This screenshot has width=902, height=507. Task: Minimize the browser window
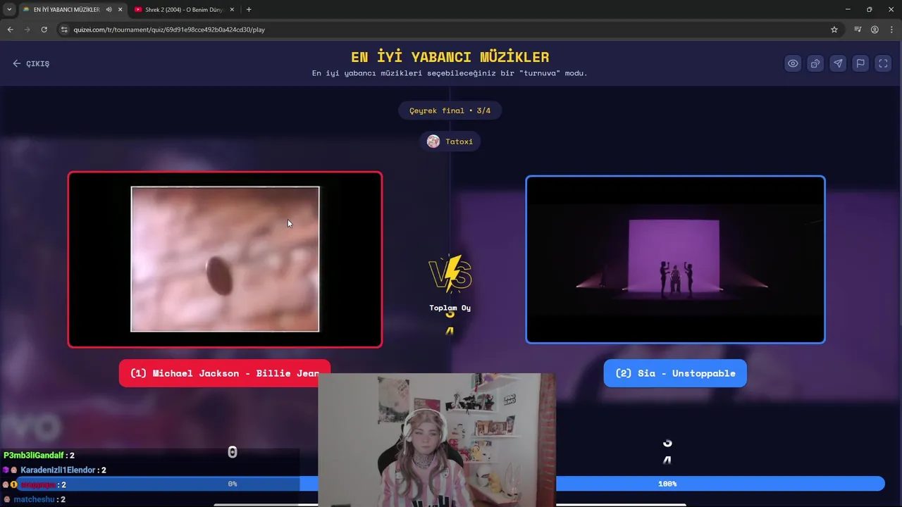point(848,9)
